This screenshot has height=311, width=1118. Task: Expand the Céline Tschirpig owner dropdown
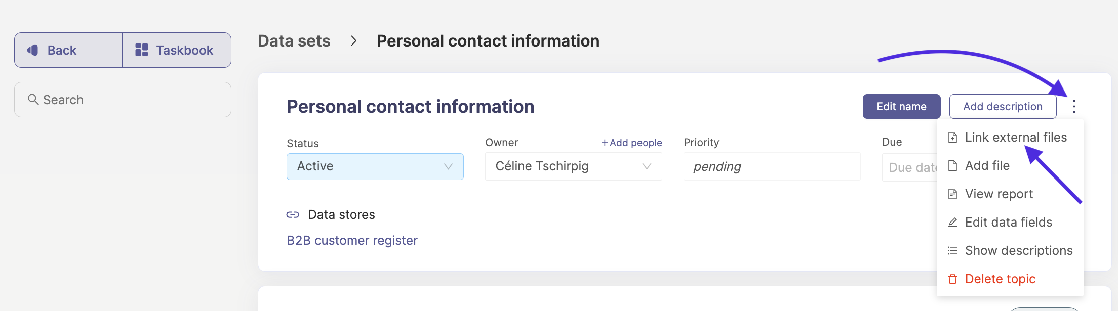point(574,166)
